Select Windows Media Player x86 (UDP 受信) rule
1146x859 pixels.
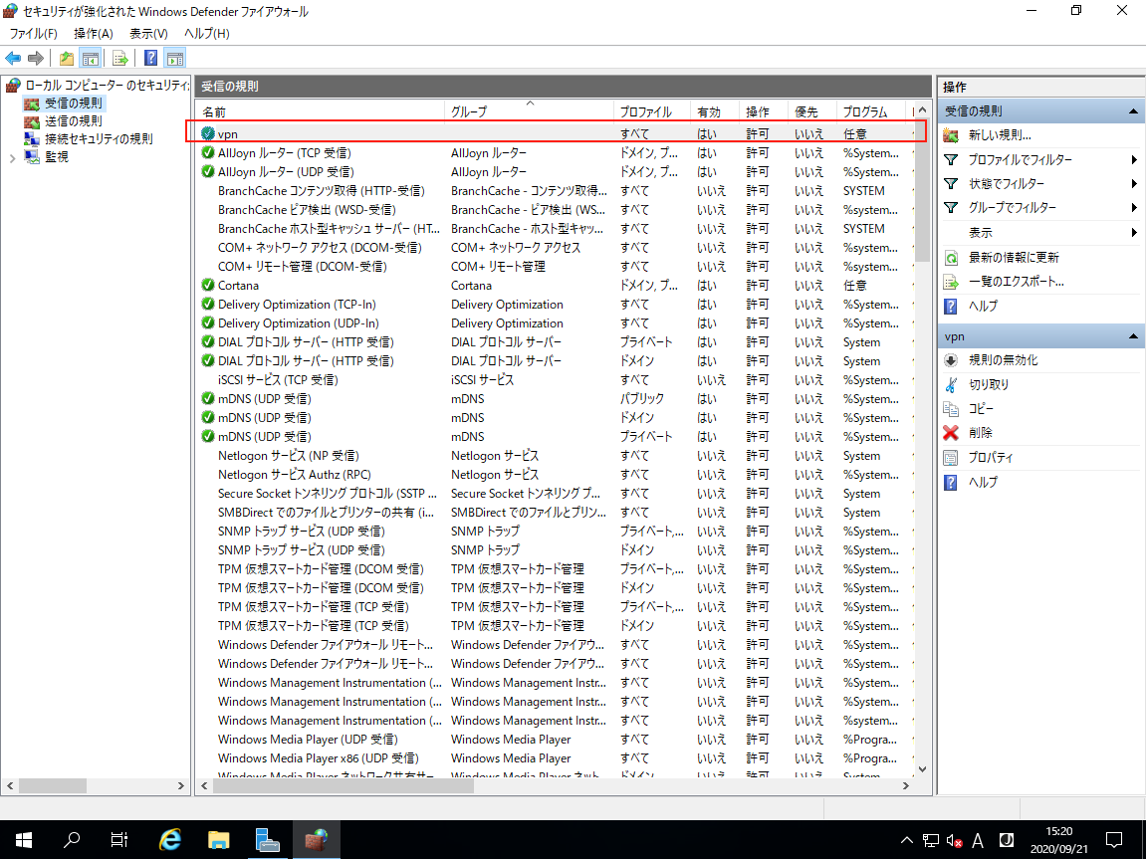point(556,758)
